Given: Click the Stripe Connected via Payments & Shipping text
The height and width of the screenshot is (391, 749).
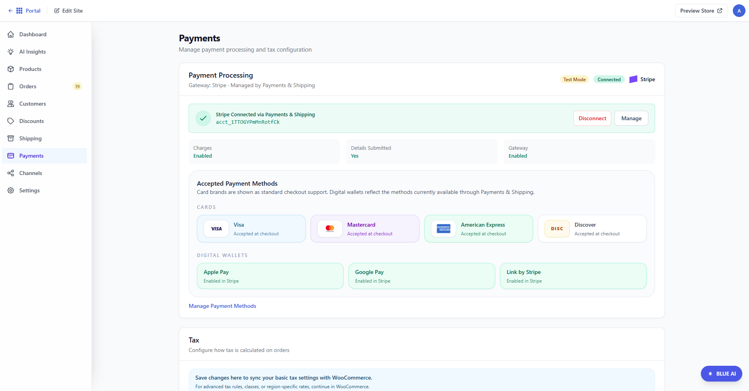Looking at the screenshot, I should tap(265, 115).
